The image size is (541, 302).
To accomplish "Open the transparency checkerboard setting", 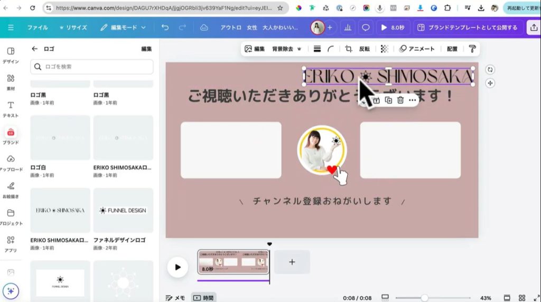I will 385,49.
